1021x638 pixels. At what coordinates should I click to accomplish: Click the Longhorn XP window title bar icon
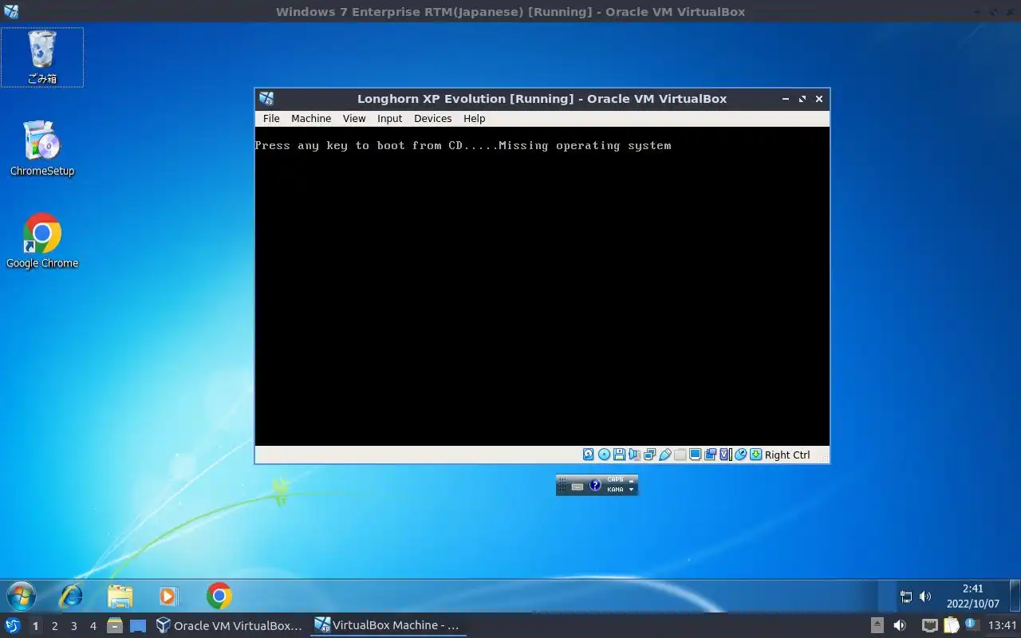(x=266, y=99)
